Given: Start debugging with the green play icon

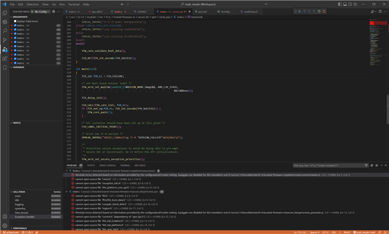Looking at the screenshot, I should tap(32, 12).
